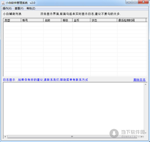This screenshot has width=150, height=142.
Task: Open the 操作(X) menu
Action: tap(7, 8)
